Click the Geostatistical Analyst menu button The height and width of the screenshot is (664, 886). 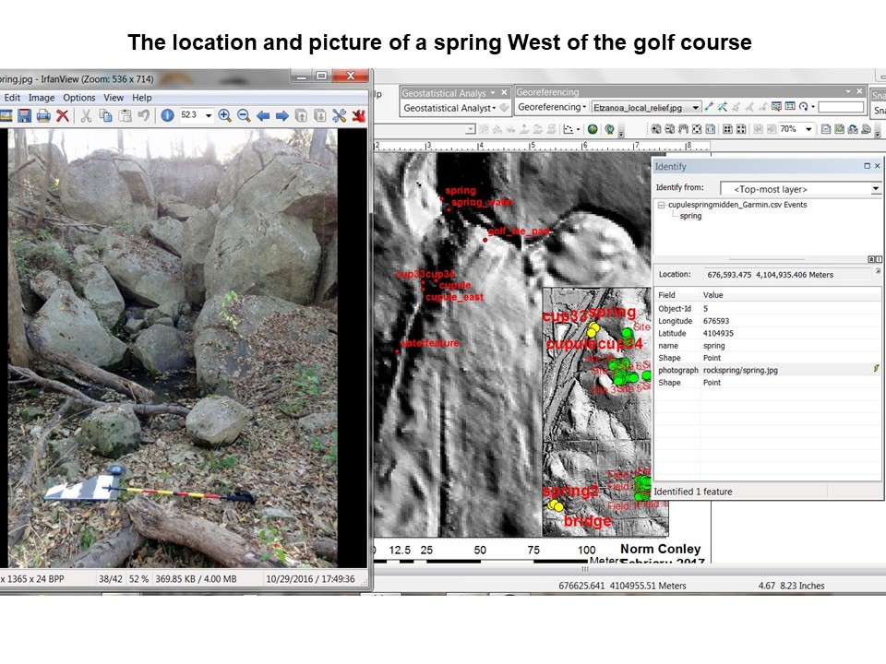coord(449,108)
